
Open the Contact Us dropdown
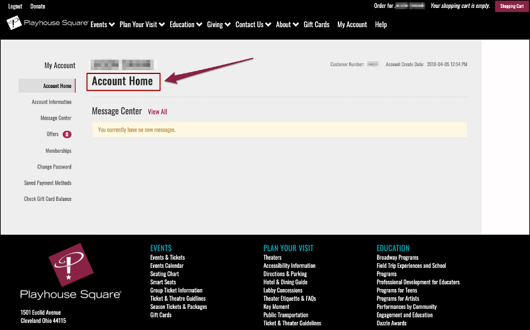pyautogui.click(x=253, y=24)
